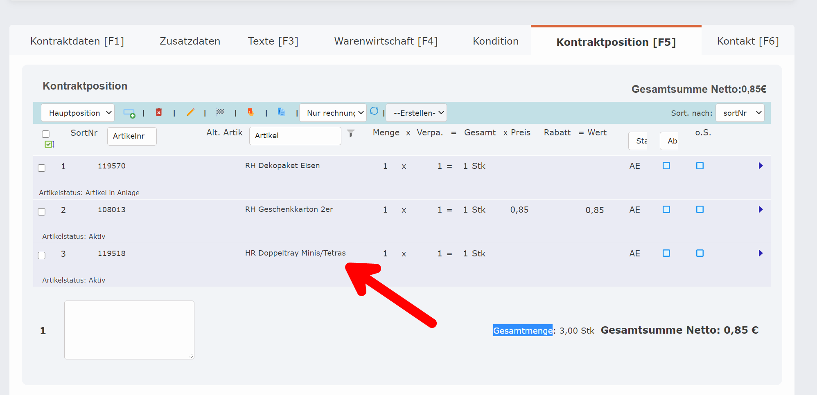Add a new Kontraktposition via the add icon
The image size is (817, 395).
129,113
